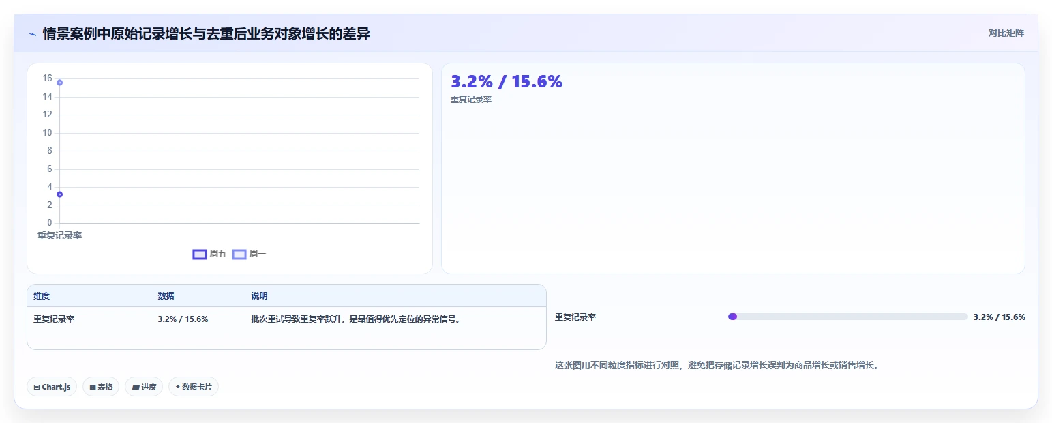1052x423 pixels.
Task: Click the 进度 tag icon
Action: point(136,387)
